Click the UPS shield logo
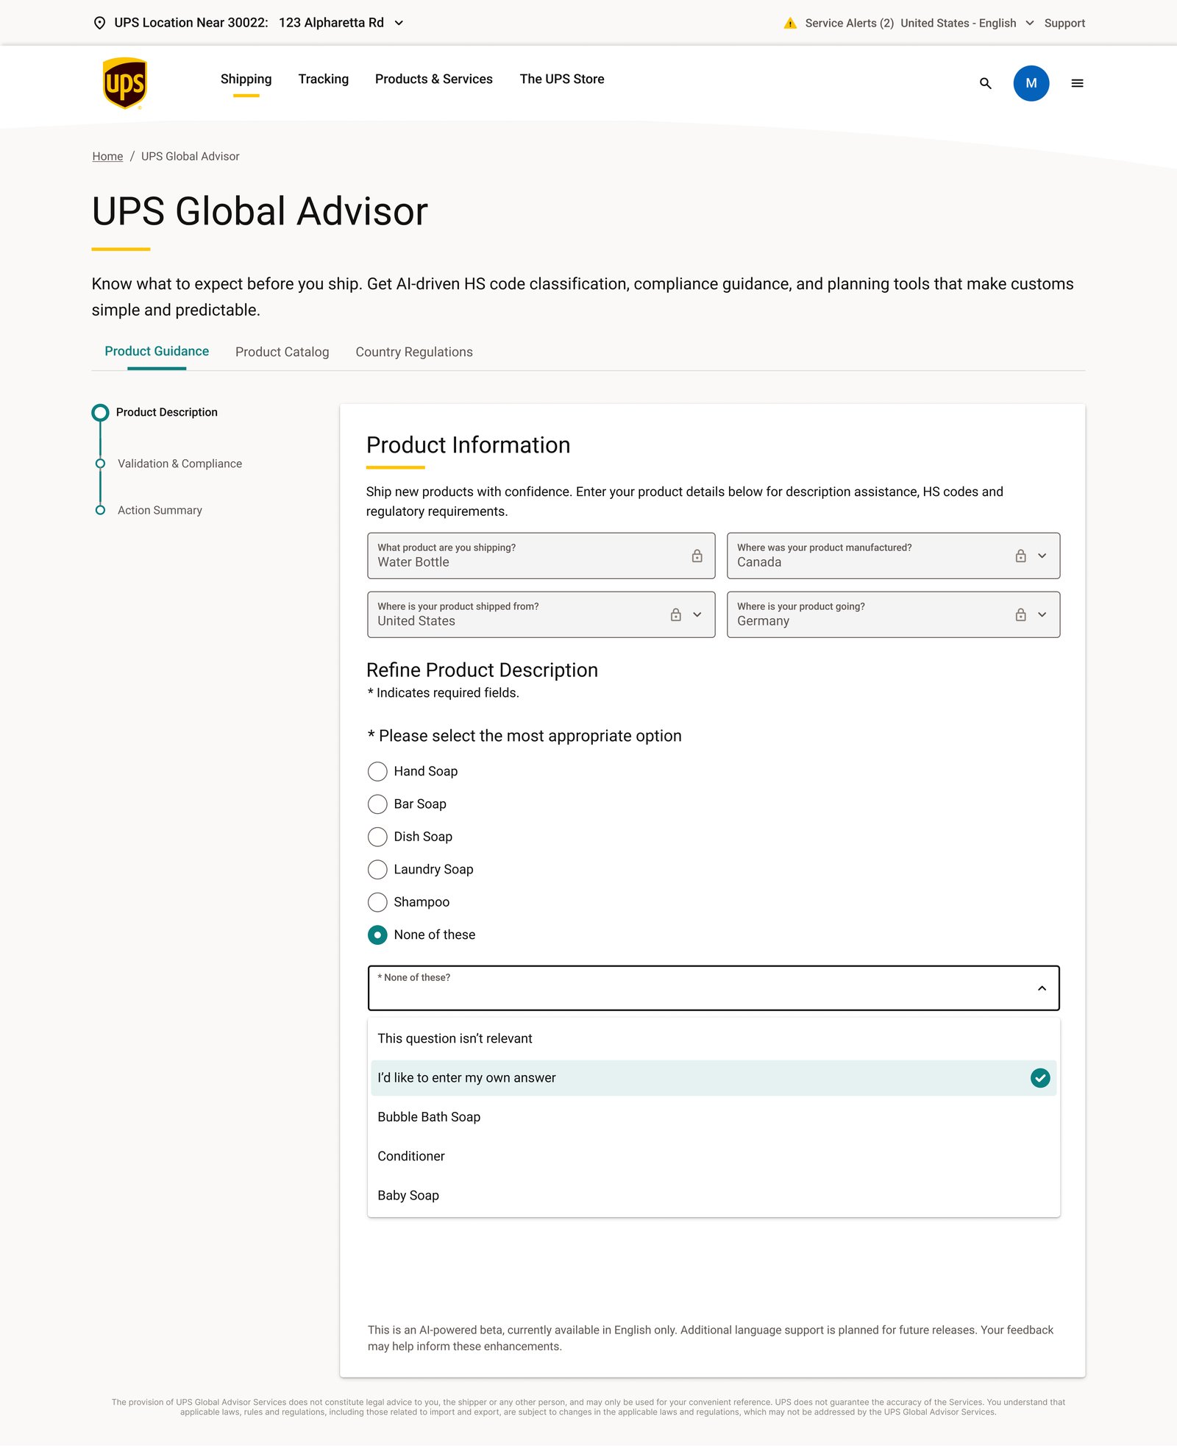This screenshot has width=1177, height=1446. 125,83
